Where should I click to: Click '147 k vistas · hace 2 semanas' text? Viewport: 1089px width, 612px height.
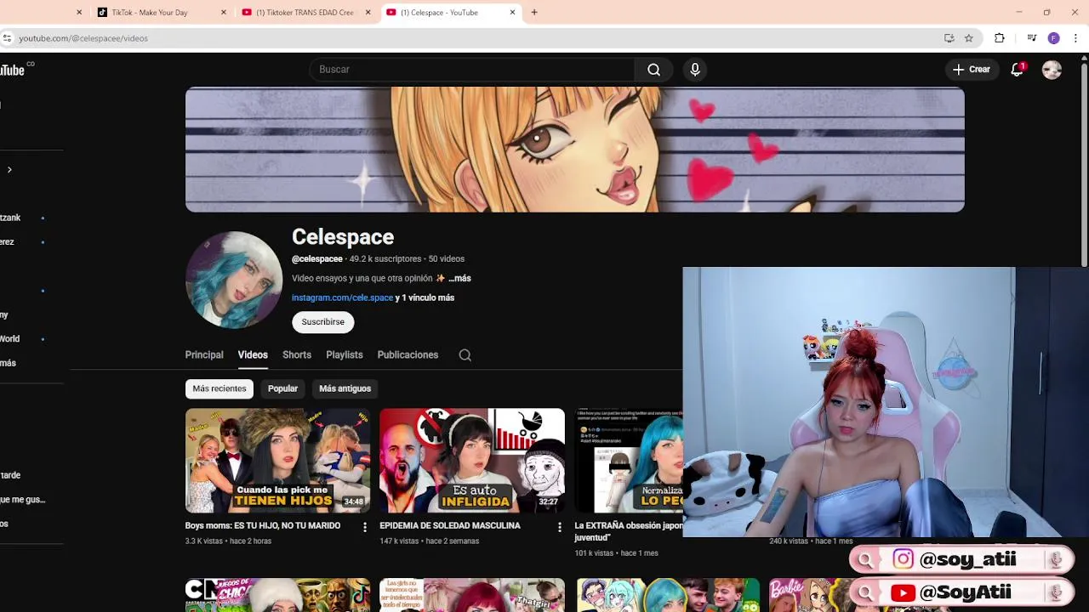coord(429,541)
